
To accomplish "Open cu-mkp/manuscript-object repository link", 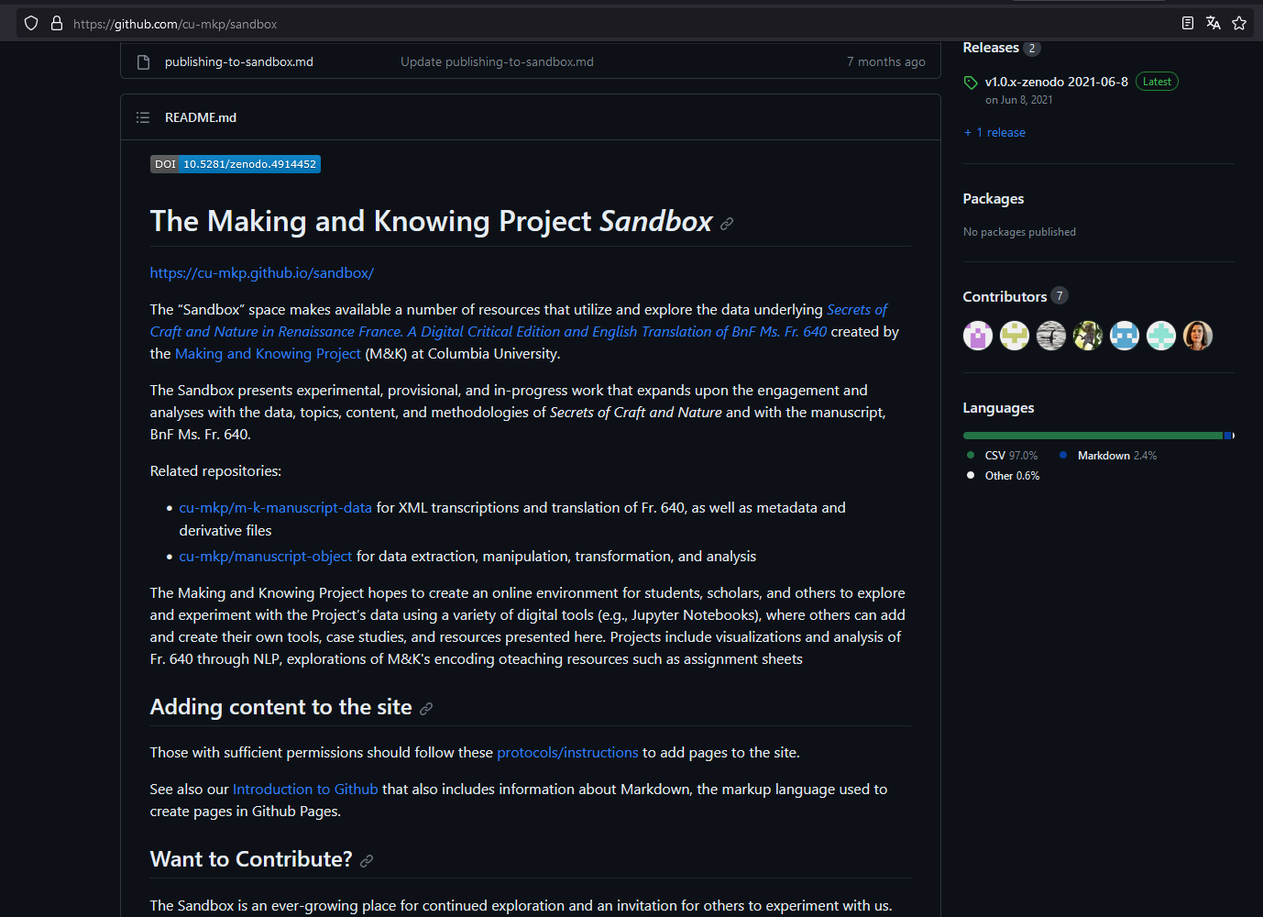I will tap(266, 557).
